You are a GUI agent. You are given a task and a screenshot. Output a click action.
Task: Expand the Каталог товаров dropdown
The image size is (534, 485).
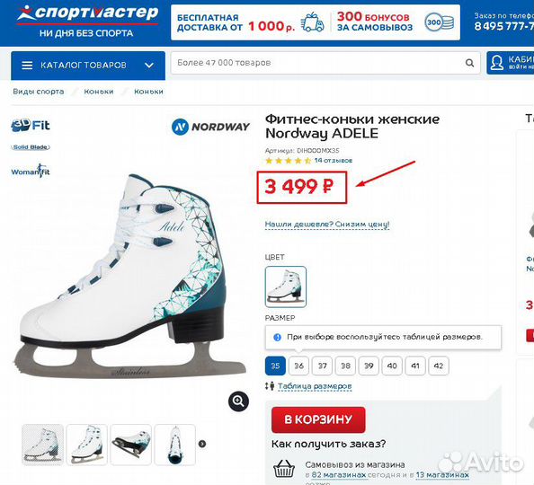point(149,65)
